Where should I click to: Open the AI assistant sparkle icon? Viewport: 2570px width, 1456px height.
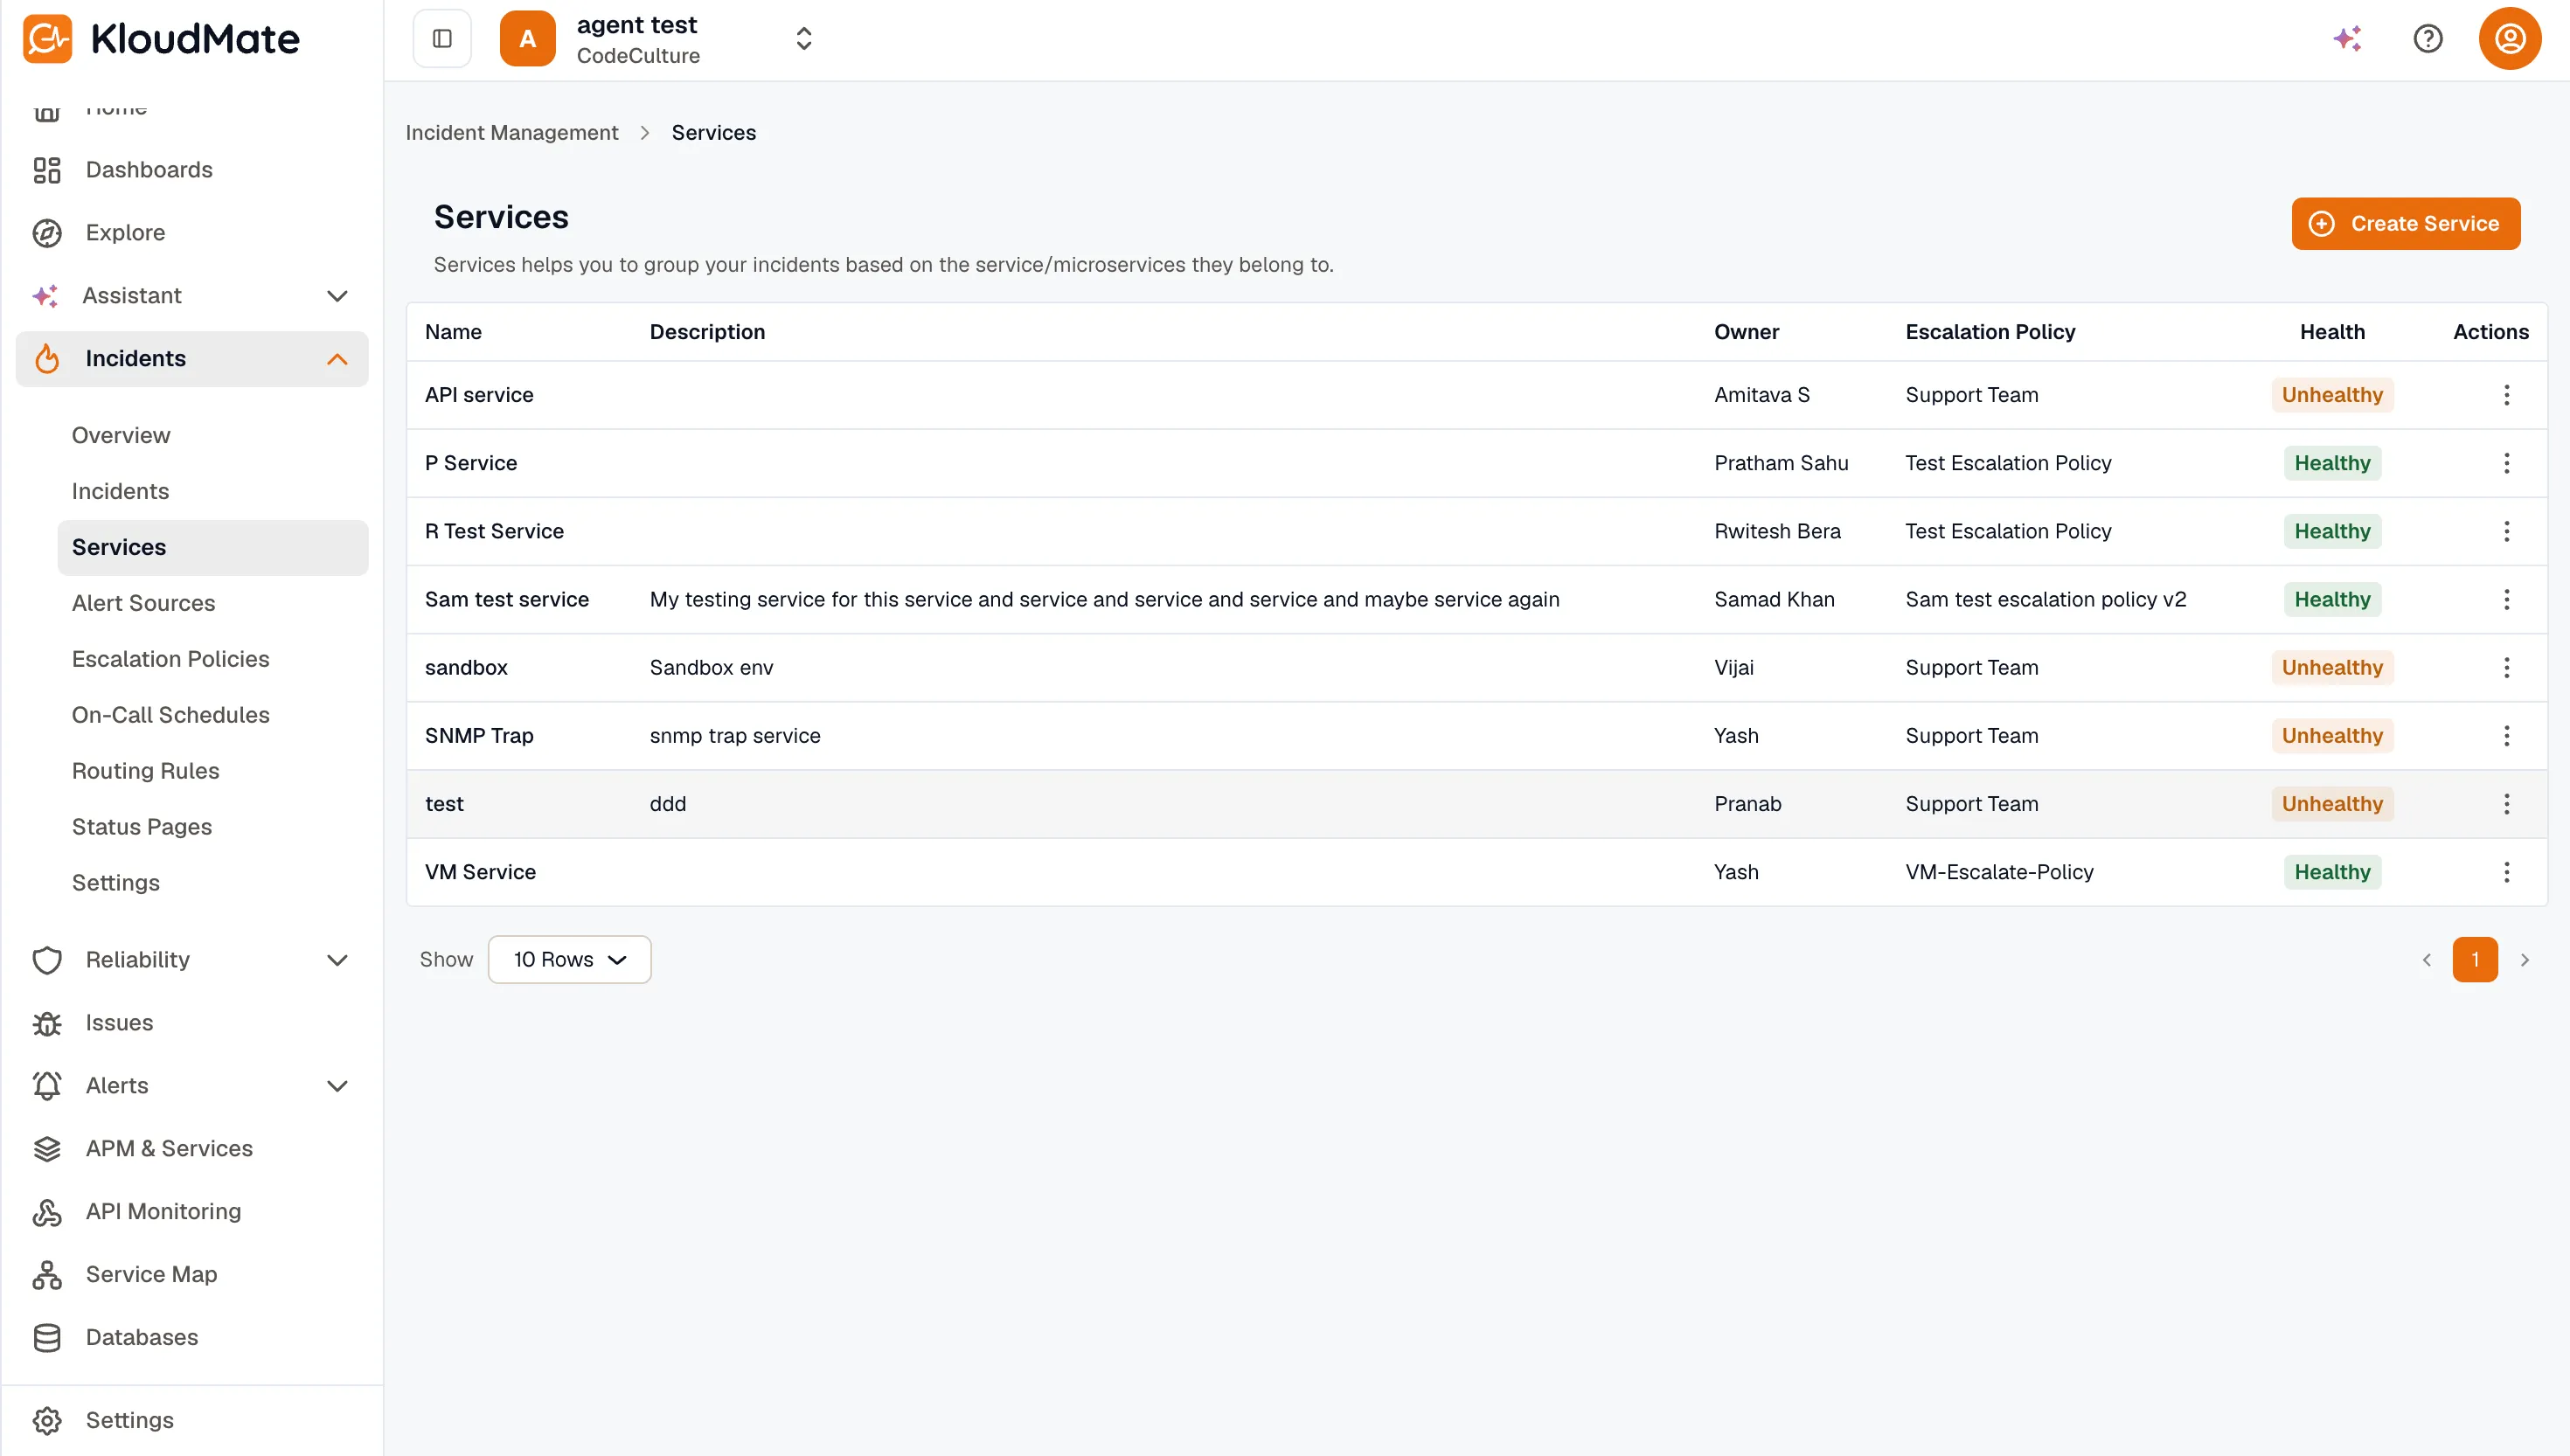coord(2347,39)
